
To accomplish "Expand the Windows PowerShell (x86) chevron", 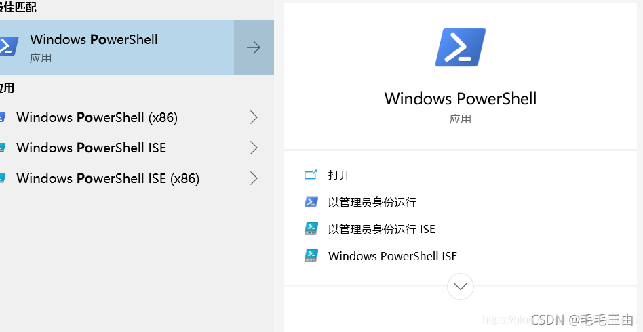I will coord(254,118).
